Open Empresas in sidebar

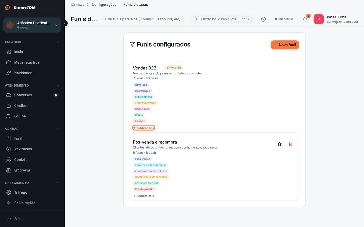32,170
